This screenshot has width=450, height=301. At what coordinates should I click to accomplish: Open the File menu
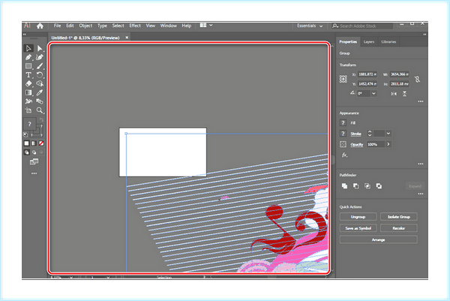(58, 26)
